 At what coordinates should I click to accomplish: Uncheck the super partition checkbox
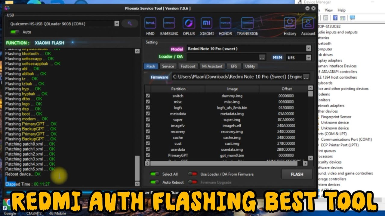tap(148, 119)
